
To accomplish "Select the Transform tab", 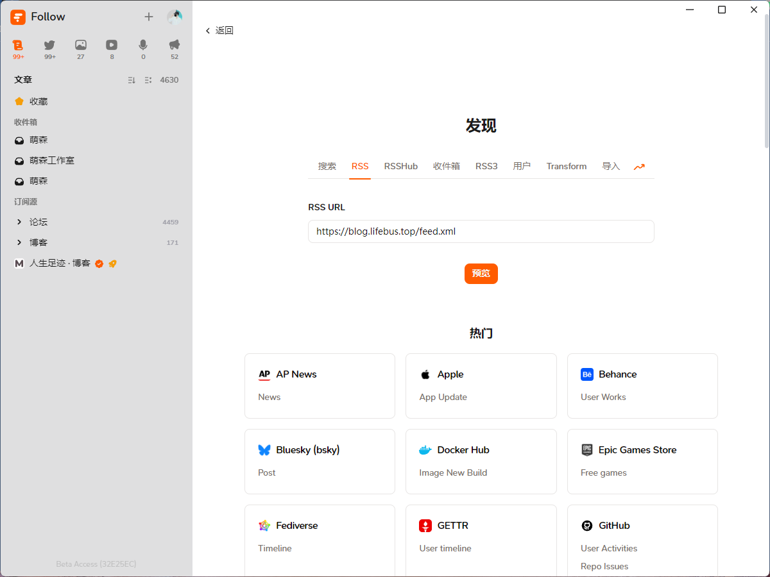I will coord(567,167).
